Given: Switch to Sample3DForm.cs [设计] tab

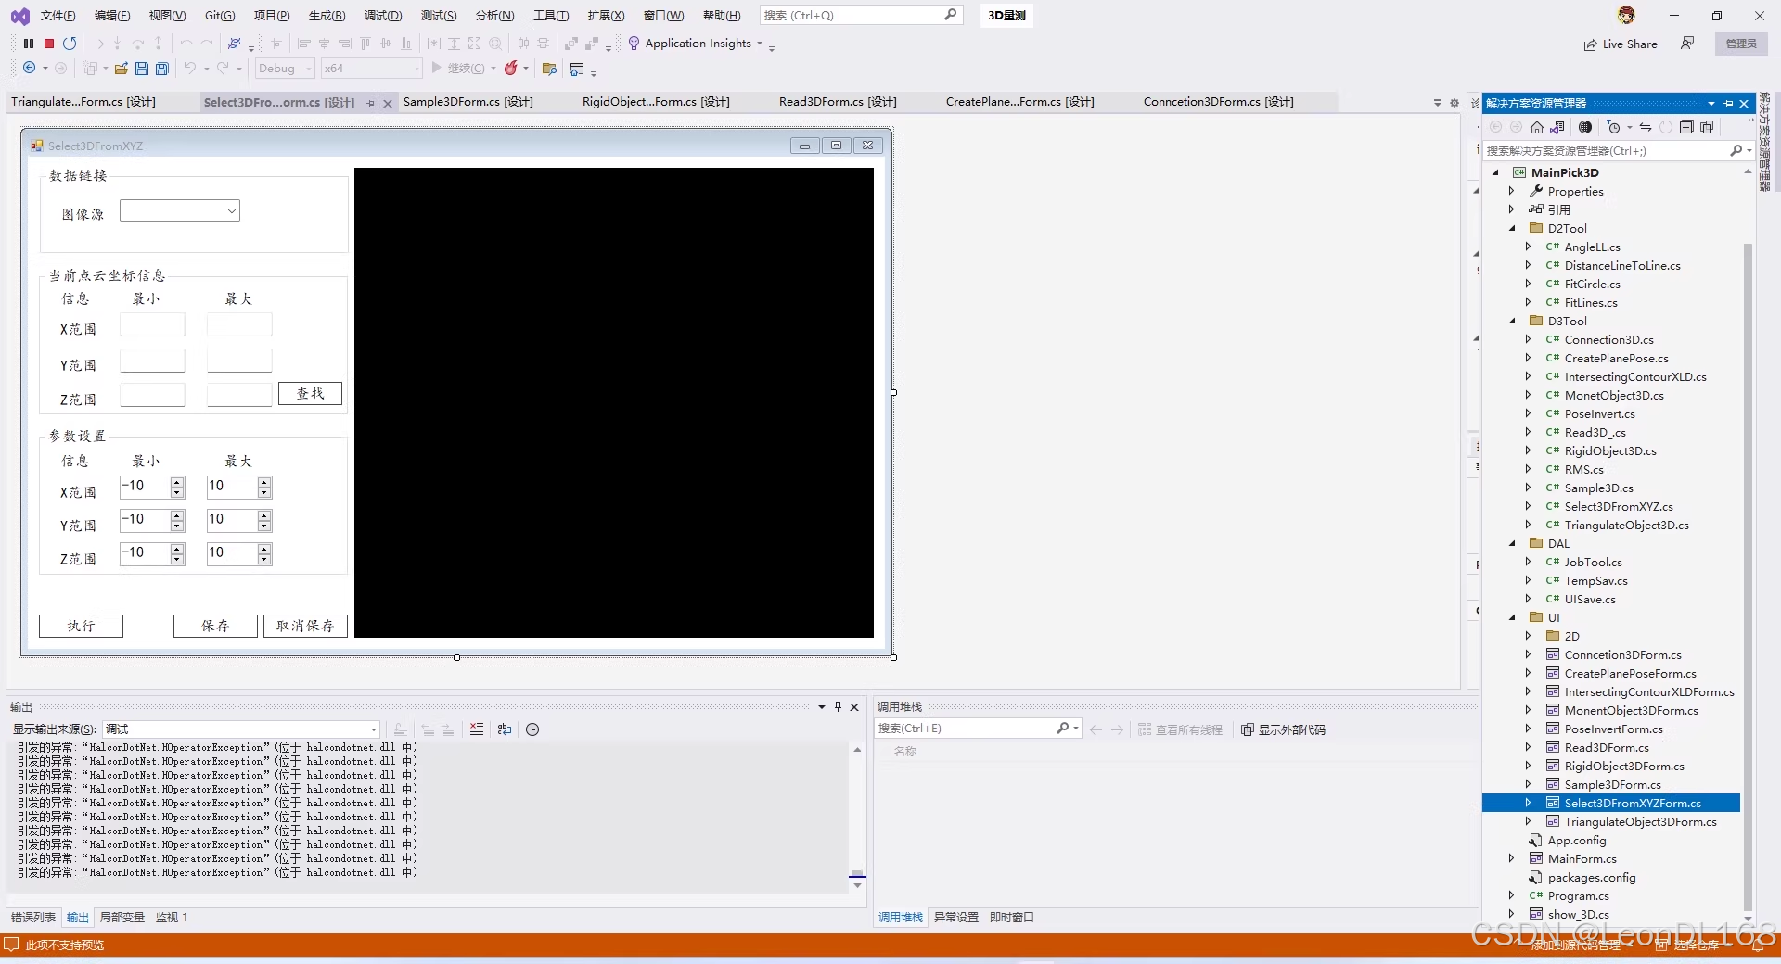Looking at the screenshot, I should 468,102.
